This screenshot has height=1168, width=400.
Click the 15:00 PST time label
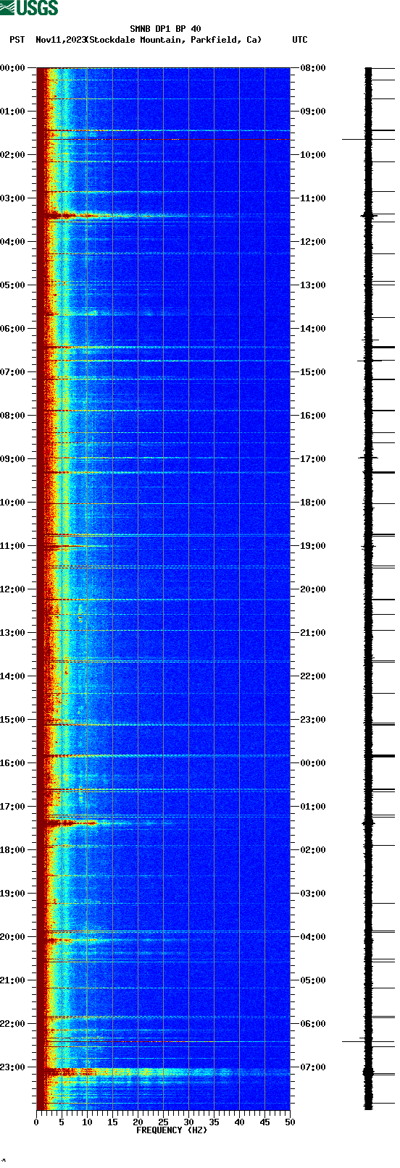click(x=12, y=720)
